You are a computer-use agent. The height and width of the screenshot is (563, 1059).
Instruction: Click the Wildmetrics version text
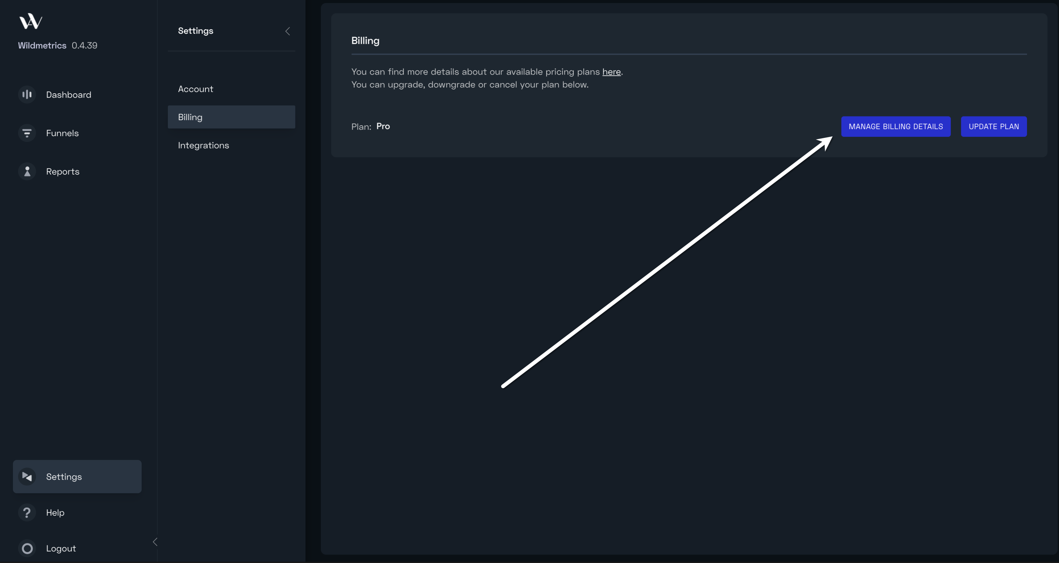(84, 46)
